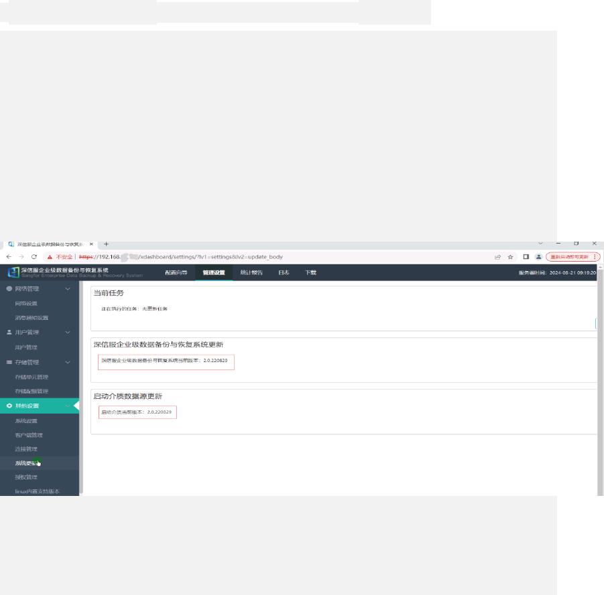604x595 pixels.
Task: Close the current browser tab
Action: click(91, 244)
